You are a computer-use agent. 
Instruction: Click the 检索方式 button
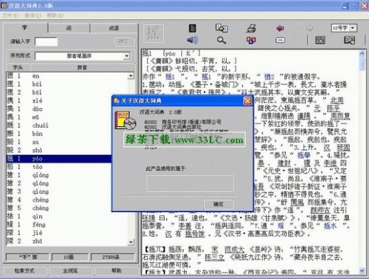tap(24, 271)
